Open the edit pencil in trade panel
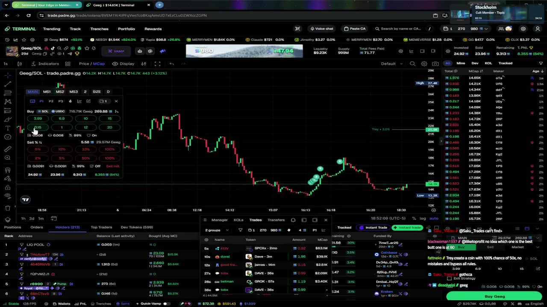 (88, 101)
